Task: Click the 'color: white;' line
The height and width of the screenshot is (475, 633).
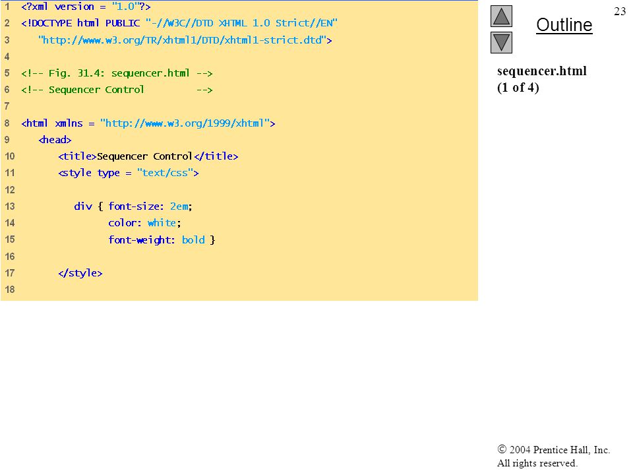Action: pos(144,223)
